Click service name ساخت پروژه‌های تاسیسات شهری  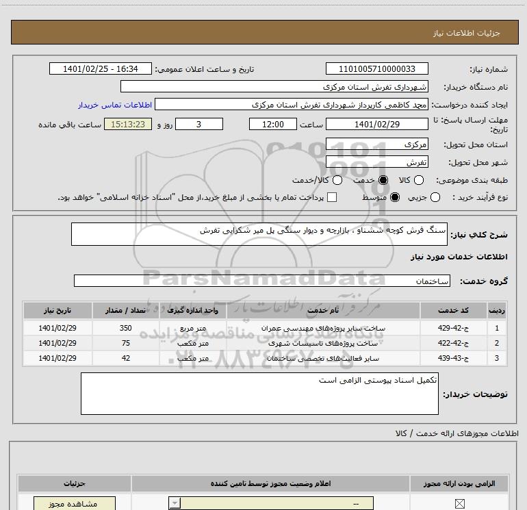[323, 343]
